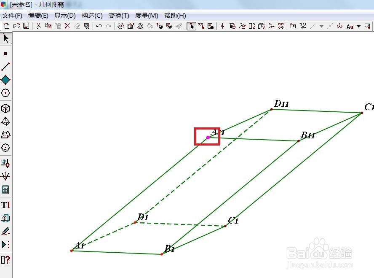Save the current document

(26, 26)
